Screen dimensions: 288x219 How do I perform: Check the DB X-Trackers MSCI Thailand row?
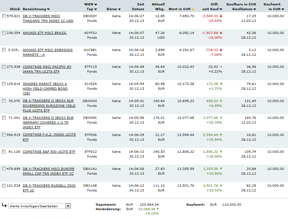coord(4,16)
